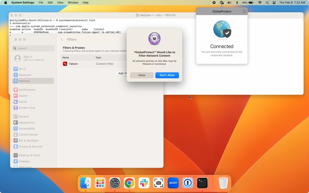The image size is (309, 193).
Task: Open Control Center from the menu bar
Action: [x=274, y=2]
